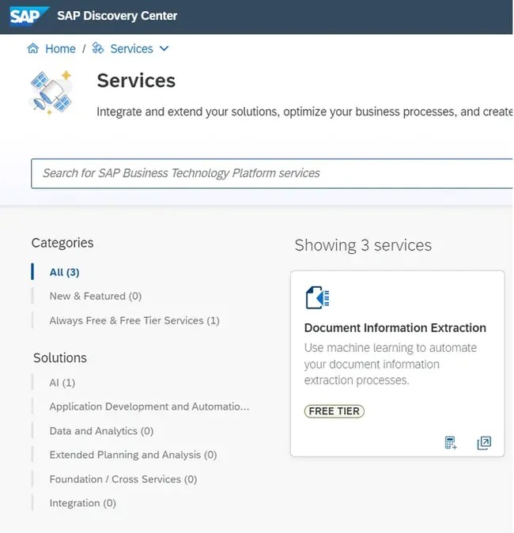Click the services search input field

coord(269,173)
